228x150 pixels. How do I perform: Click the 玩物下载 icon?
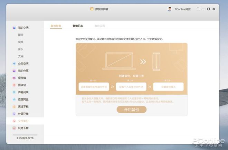pos(14,128)
